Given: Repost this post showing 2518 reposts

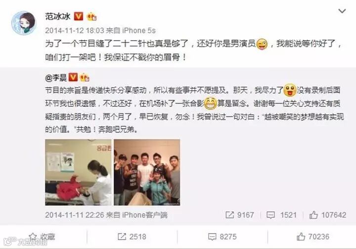Looking at the screenshot, I should pyautogui.click(x=132, y=237).
